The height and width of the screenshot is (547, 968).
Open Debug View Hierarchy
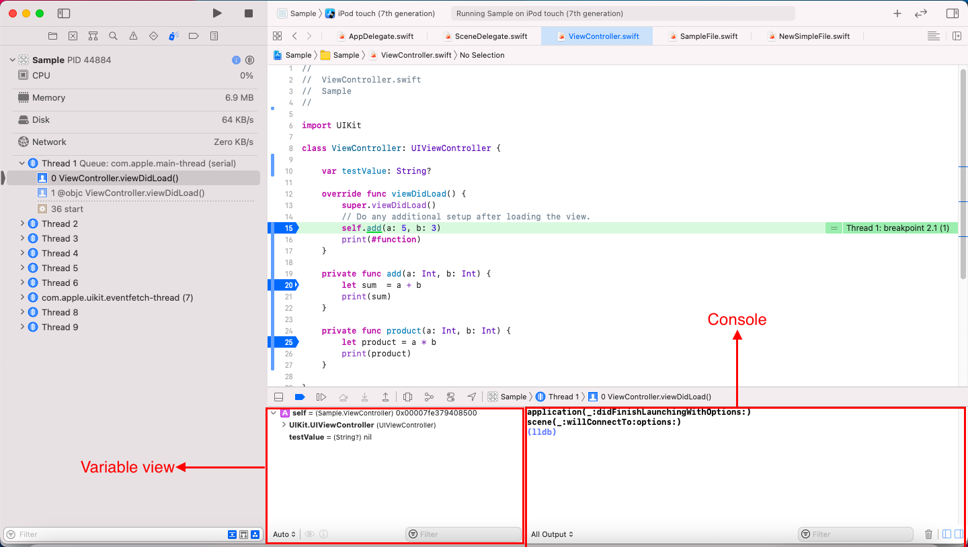[x=407, y=397]
